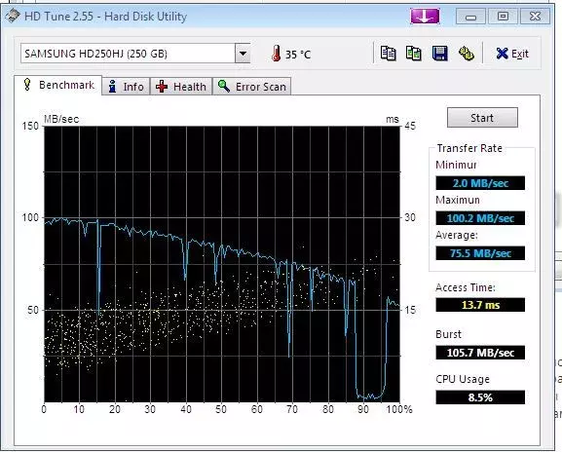Click HD Tune app icon in title bar

point(13,17)
